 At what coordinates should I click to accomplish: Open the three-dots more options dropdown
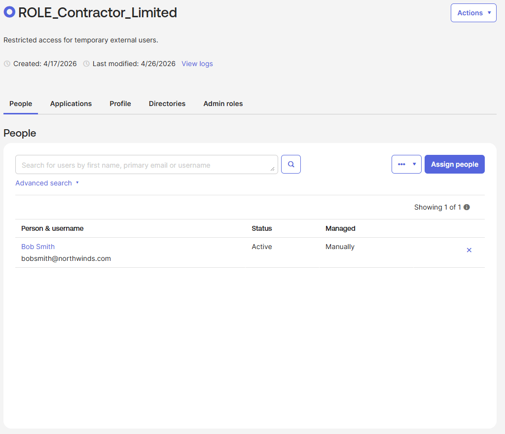click(406, 164)
